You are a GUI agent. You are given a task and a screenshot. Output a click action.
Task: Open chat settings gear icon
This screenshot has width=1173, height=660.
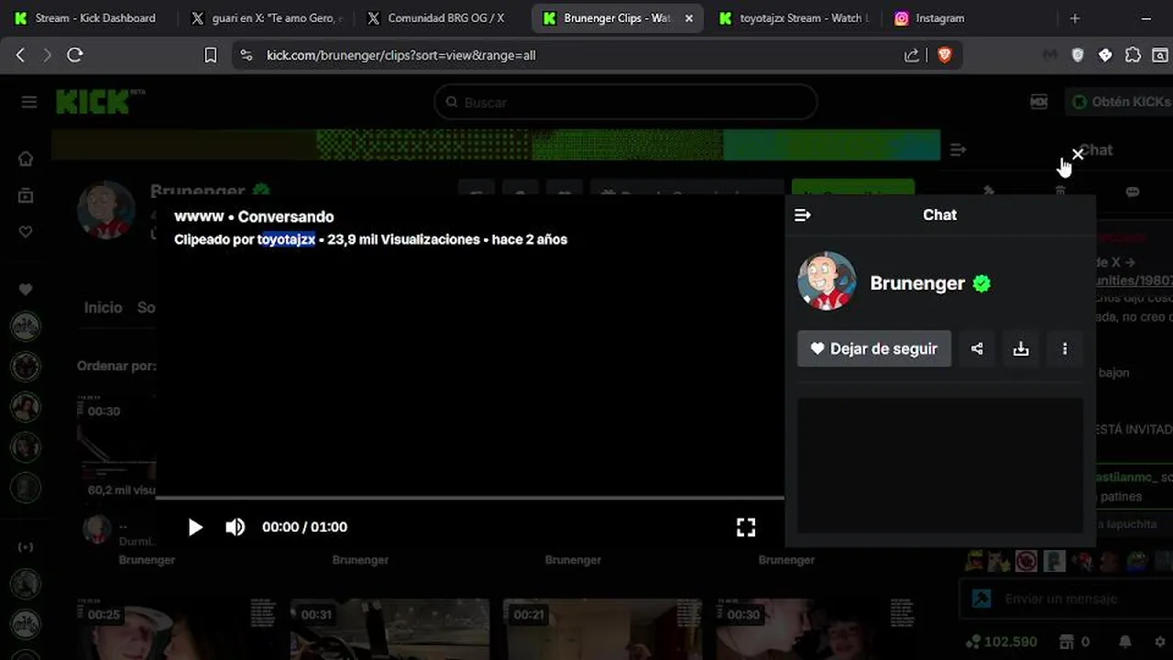point(1160,642)
